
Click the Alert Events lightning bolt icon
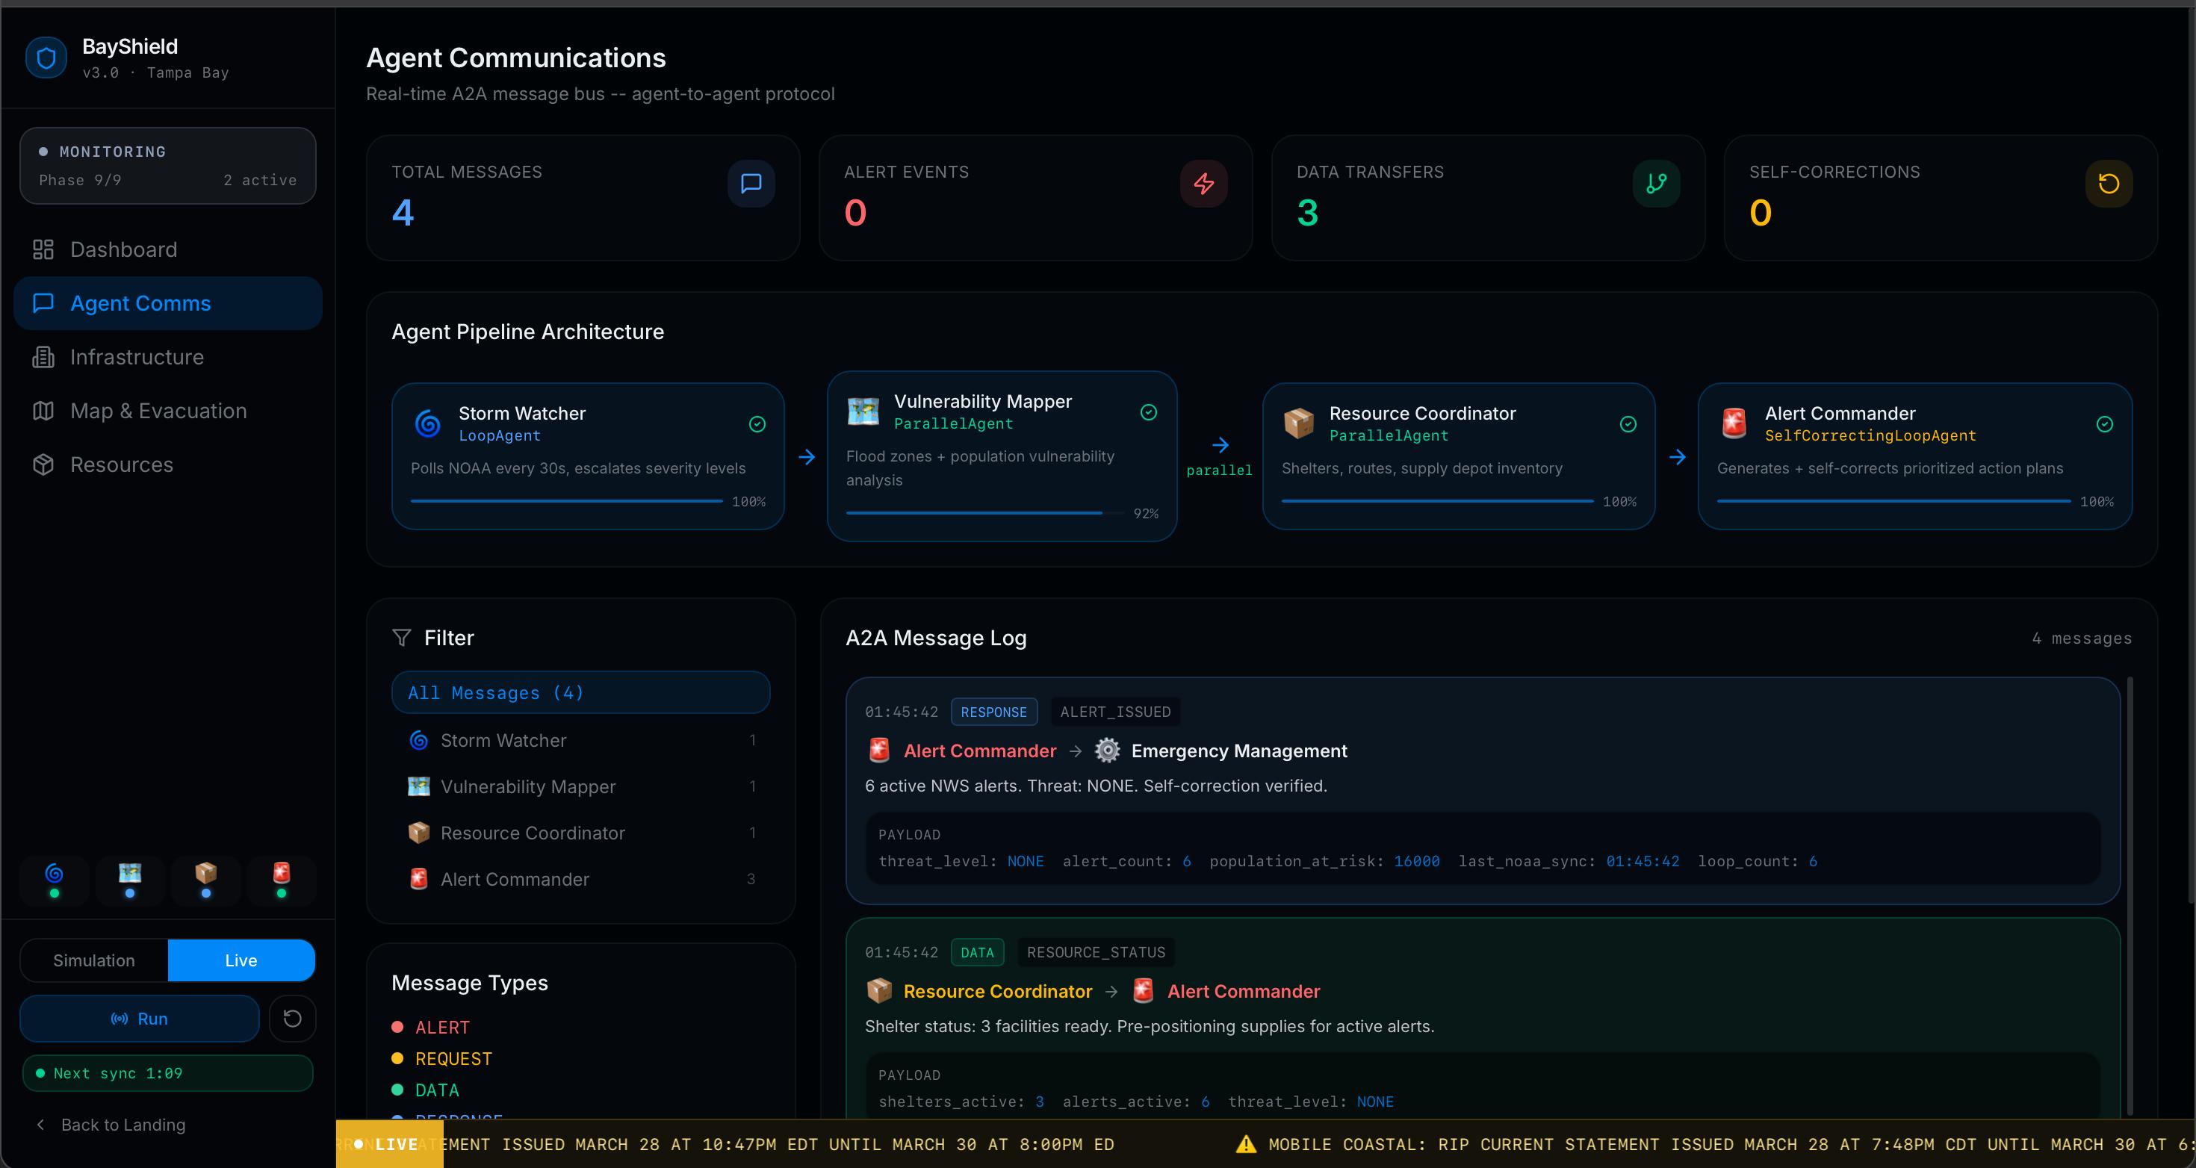[1204, 183]
